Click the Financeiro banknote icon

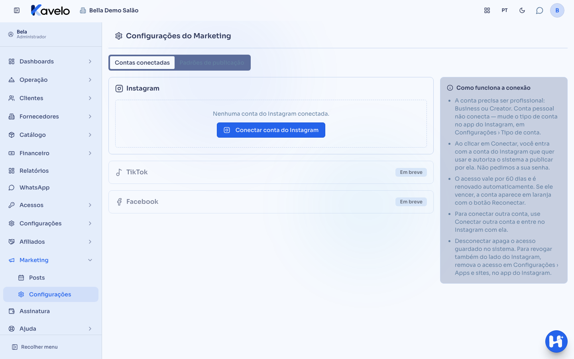(x=12, y=153)
